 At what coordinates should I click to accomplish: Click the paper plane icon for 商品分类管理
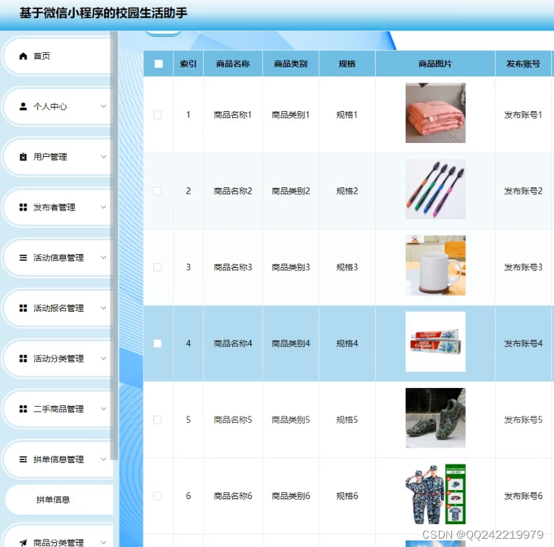click(23, 542)
